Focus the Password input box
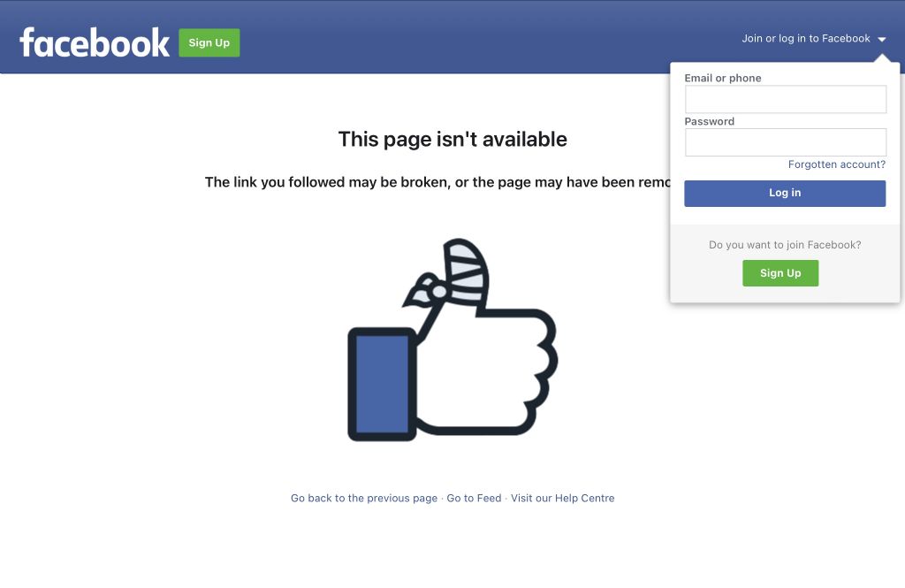The width and height of the screenshot is (905, 588). [786, 142]
